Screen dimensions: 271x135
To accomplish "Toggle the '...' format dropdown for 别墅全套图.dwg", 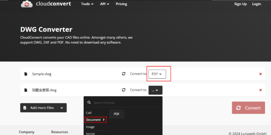I will pyautogui.click(x=155, y=90).
